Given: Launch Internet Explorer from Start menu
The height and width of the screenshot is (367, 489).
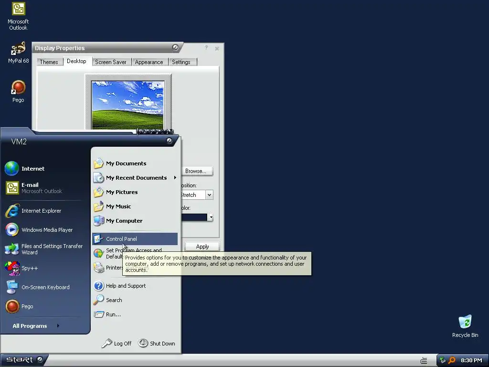Looking at the screenshot, I should pyautogui.click(x=45, y=211).
